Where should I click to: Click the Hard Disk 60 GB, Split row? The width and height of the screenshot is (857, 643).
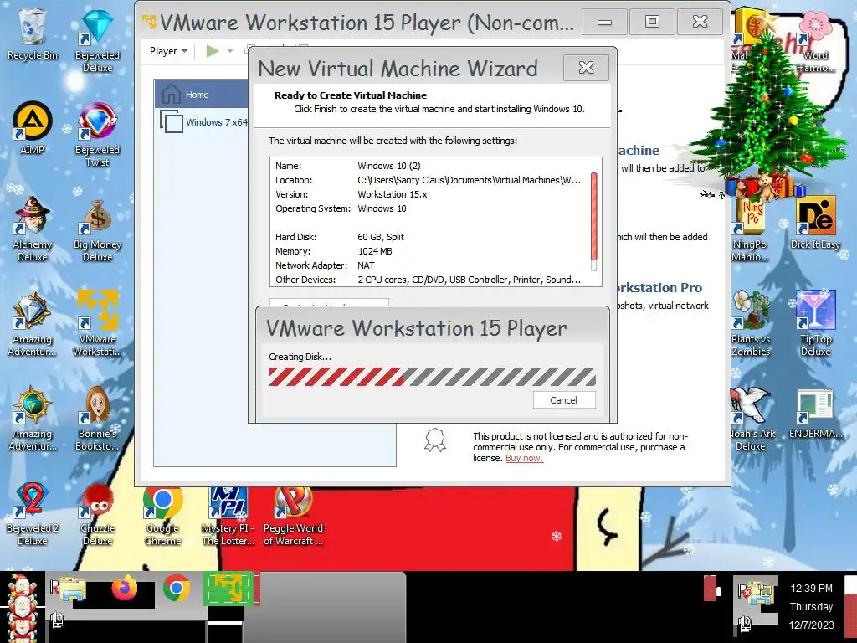click(428, 237)
